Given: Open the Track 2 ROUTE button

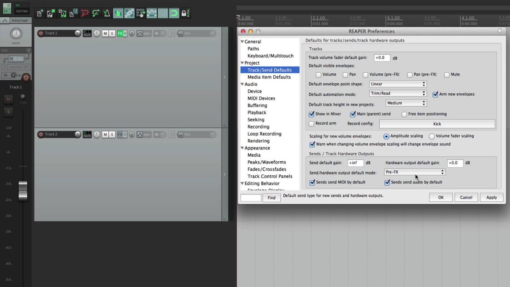Looking at the screenshot, I should [87, 134].
